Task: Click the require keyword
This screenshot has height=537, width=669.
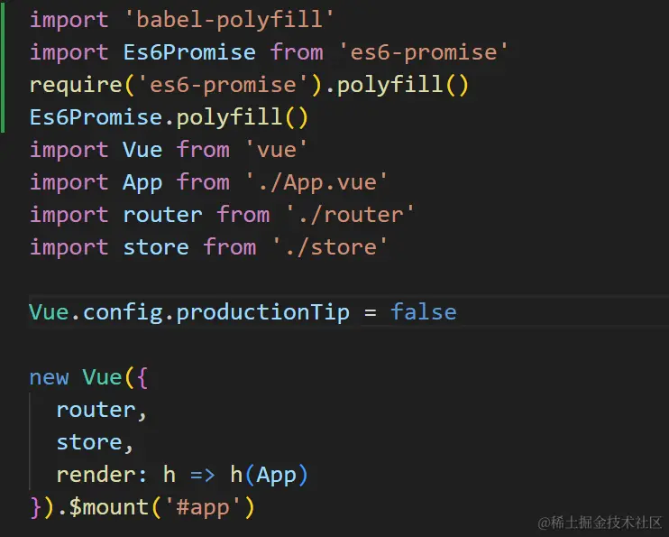Action: point(76,85)
